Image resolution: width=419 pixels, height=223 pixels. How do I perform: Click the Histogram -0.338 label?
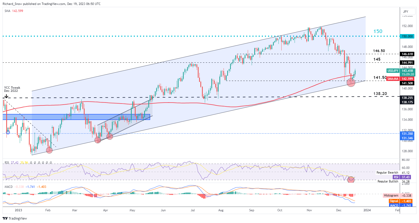pyautogui.click(x=397, y=195)
